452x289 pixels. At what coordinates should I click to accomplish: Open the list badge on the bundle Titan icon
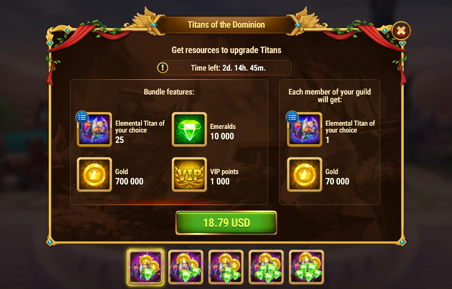pyautogui.click(x=82, y=117)
